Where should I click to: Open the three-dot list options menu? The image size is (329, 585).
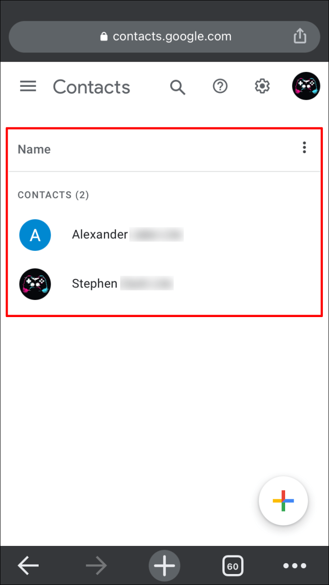304,148
